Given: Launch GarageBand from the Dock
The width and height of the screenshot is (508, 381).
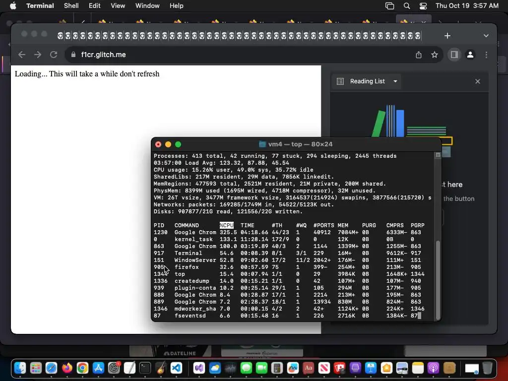Looking at the screenshot, I should tap(161, 369).
